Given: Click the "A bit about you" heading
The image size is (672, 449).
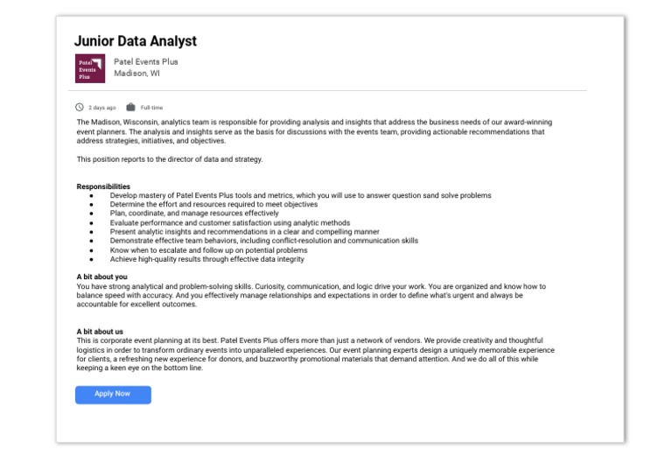Looking at the screenshot, I should coord(101,277).
